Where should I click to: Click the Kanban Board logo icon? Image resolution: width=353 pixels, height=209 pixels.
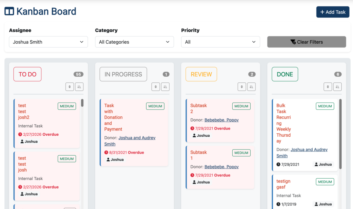[9, 11]
